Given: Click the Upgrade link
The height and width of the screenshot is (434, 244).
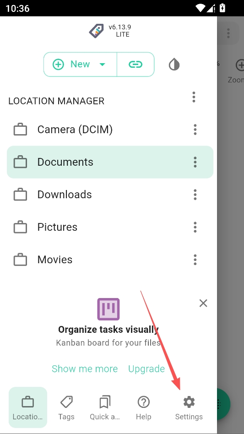Looking at the screenshot, I should pos(146,369).
